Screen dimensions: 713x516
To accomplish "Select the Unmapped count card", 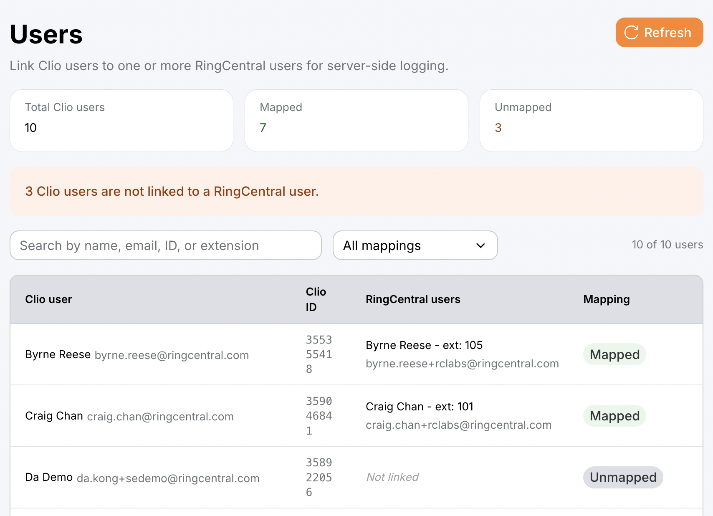I will (591, 121).
